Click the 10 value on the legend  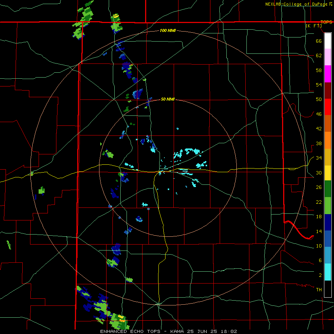coord(319,246)
